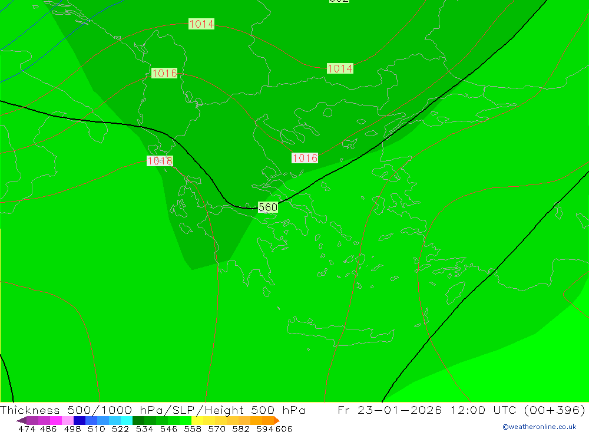Image resolution: width=589 pixels, height=432 pixels.
Task: Click the pale pink legend swatch
Action: [68, 420]
